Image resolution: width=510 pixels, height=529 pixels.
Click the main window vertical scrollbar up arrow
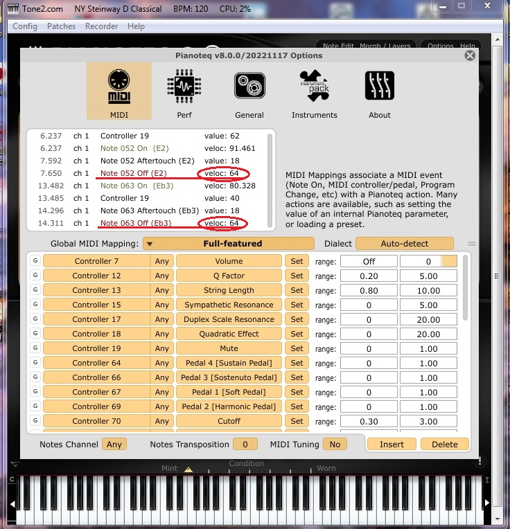(x=498, y=39)
